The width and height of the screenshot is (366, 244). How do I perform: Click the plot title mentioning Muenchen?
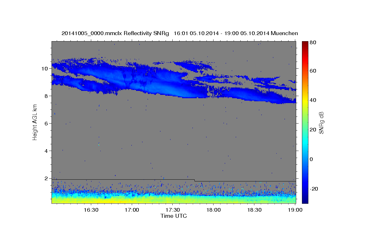180,33
